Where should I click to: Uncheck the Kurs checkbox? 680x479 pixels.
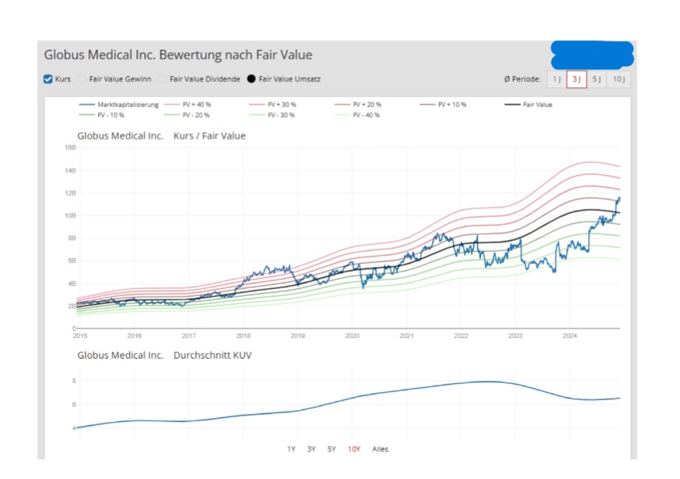48,79
